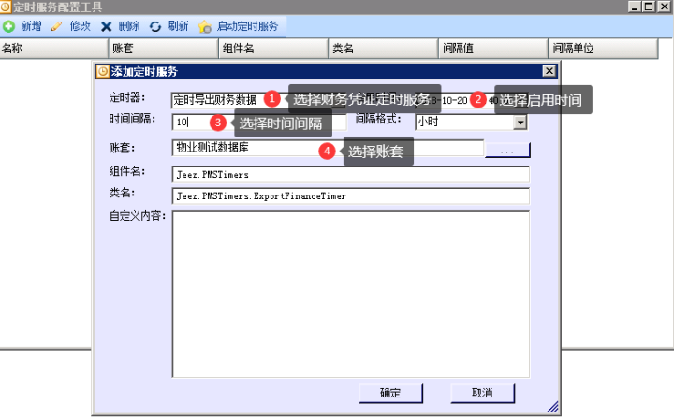Click the 时间间隔 input containing 10
Viewport: 674px width, 419px height.
[x=258, y=123]
